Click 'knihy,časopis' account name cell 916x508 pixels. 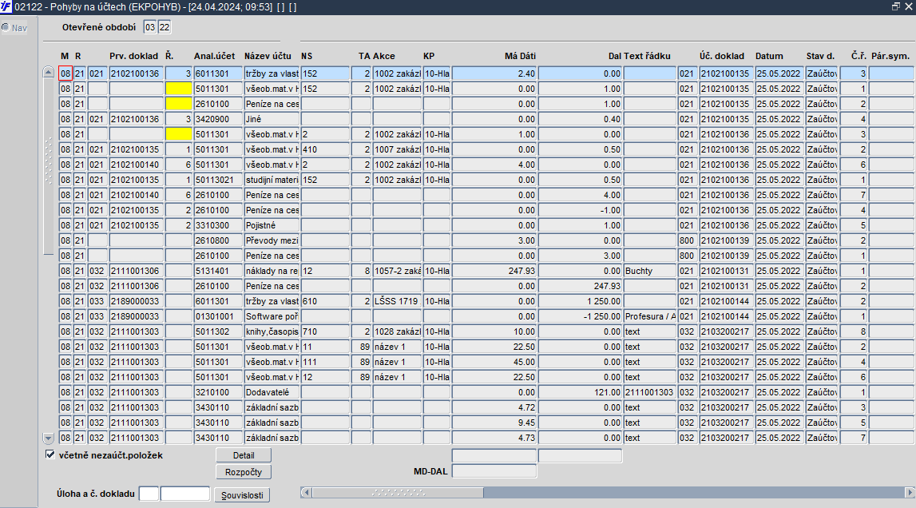(x=272, y=332)
